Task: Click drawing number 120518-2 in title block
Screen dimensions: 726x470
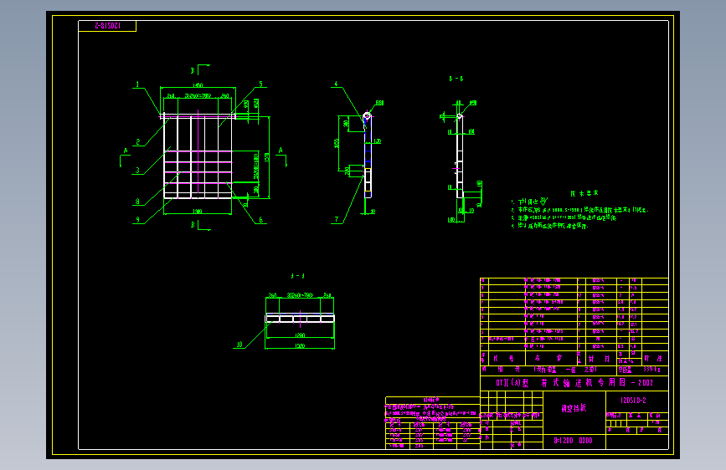Action: (633, 401)
